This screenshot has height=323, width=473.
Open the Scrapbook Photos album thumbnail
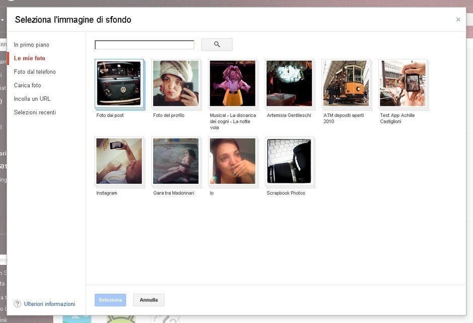point(289,161)
